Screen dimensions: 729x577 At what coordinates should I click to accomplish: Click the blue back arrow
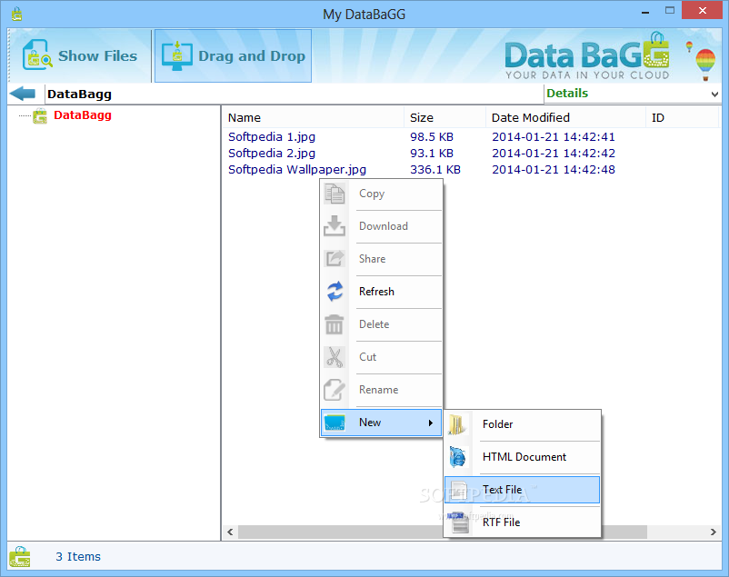pyautogui.click(x=23, y=94)
